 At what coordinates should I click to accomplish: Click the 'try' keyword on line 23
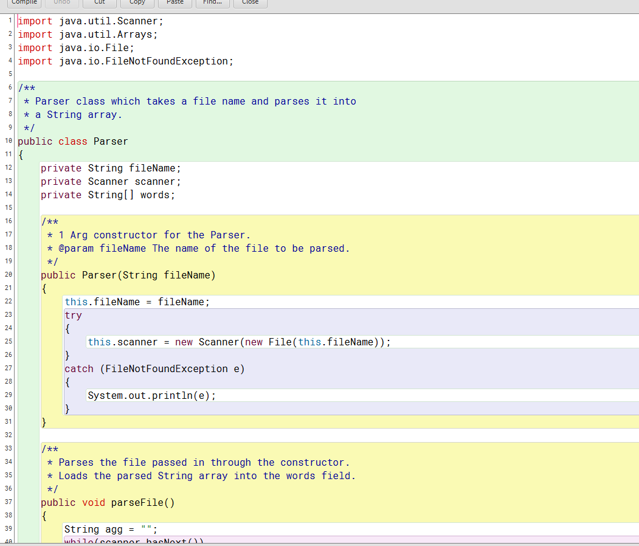click(73, 316)
